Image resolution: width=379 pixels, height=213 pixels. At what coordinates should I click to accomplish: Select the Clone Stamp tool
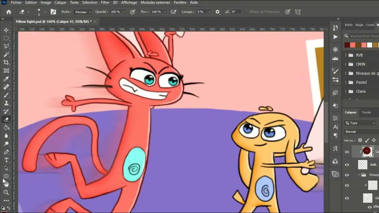click(6, 103)
